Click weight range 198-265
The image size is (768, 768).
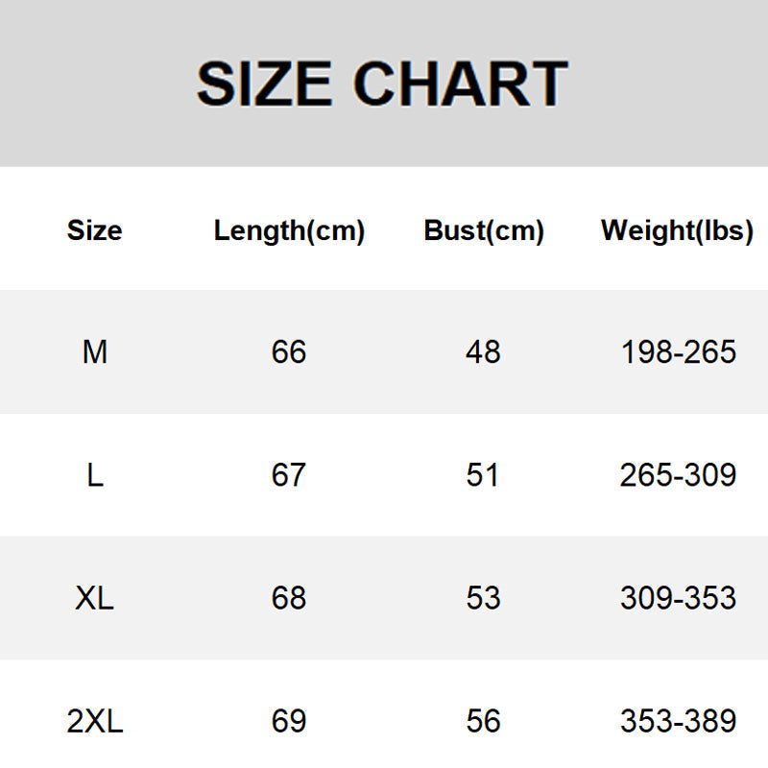coord(678,352)
